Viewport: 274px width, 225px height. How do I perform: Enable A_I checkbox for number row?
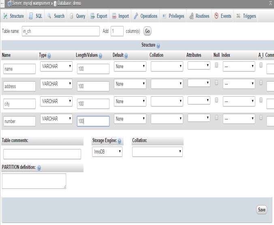point(261,117)
